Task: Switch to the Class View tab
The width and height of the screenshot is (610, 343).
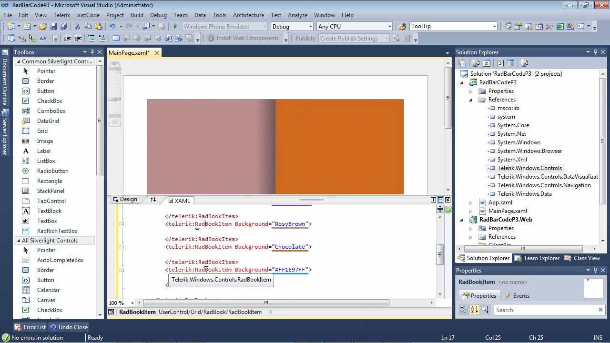Action: tap(582, 258)
